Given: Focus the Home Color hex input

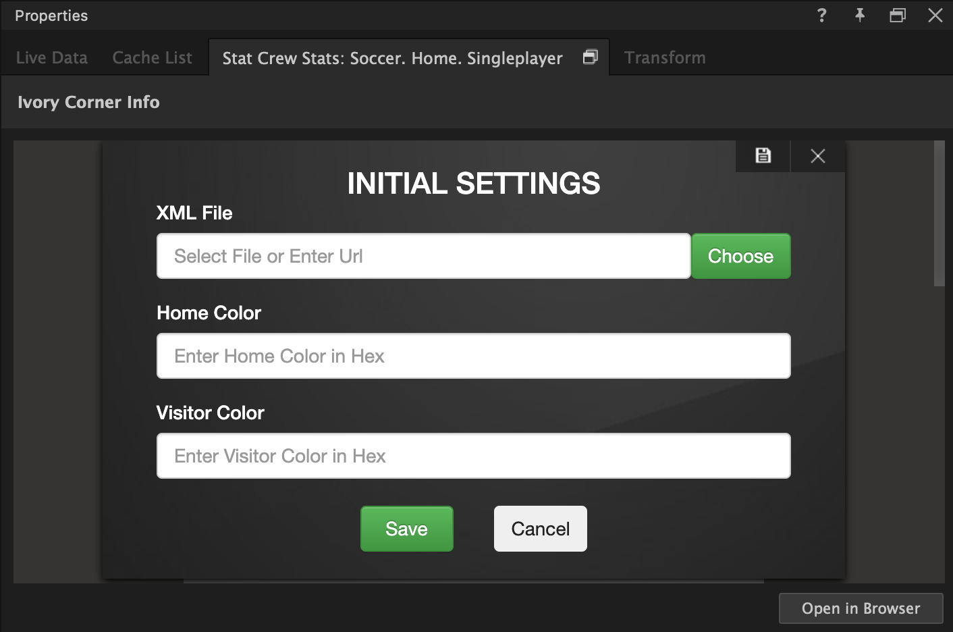Looking at the screenshot, I should pyautogui.click(x=473, y=356).
